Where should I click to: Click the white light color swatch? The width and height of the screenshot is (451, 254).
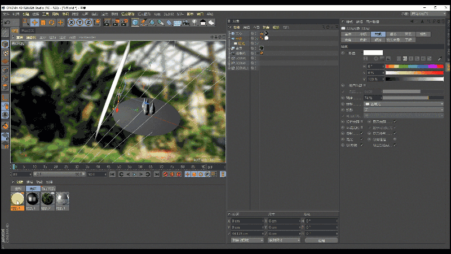coord(373,53)
